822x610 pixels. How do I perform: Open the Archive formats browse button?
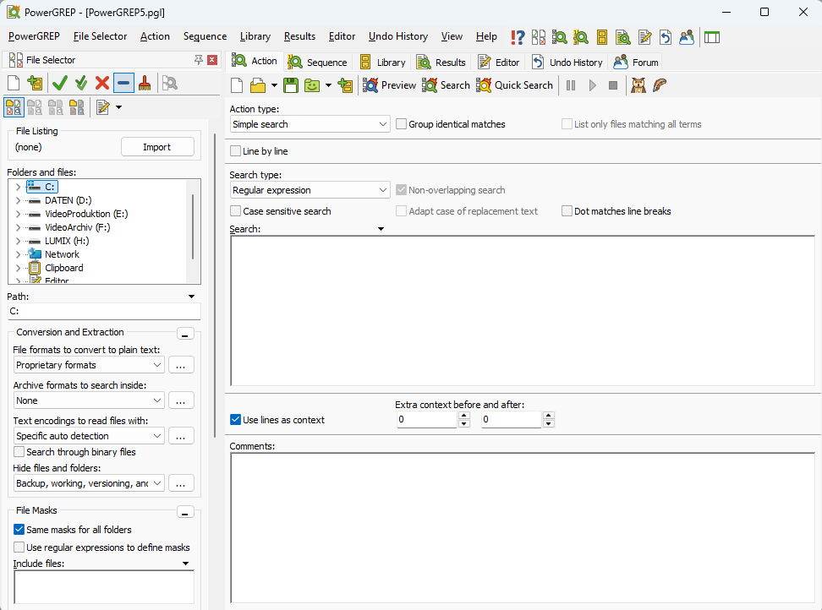[180, 400]
